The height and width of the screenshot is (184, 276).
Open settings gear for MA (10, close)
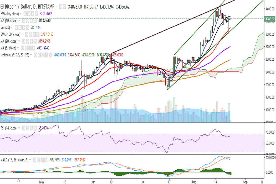coord(28,21)
